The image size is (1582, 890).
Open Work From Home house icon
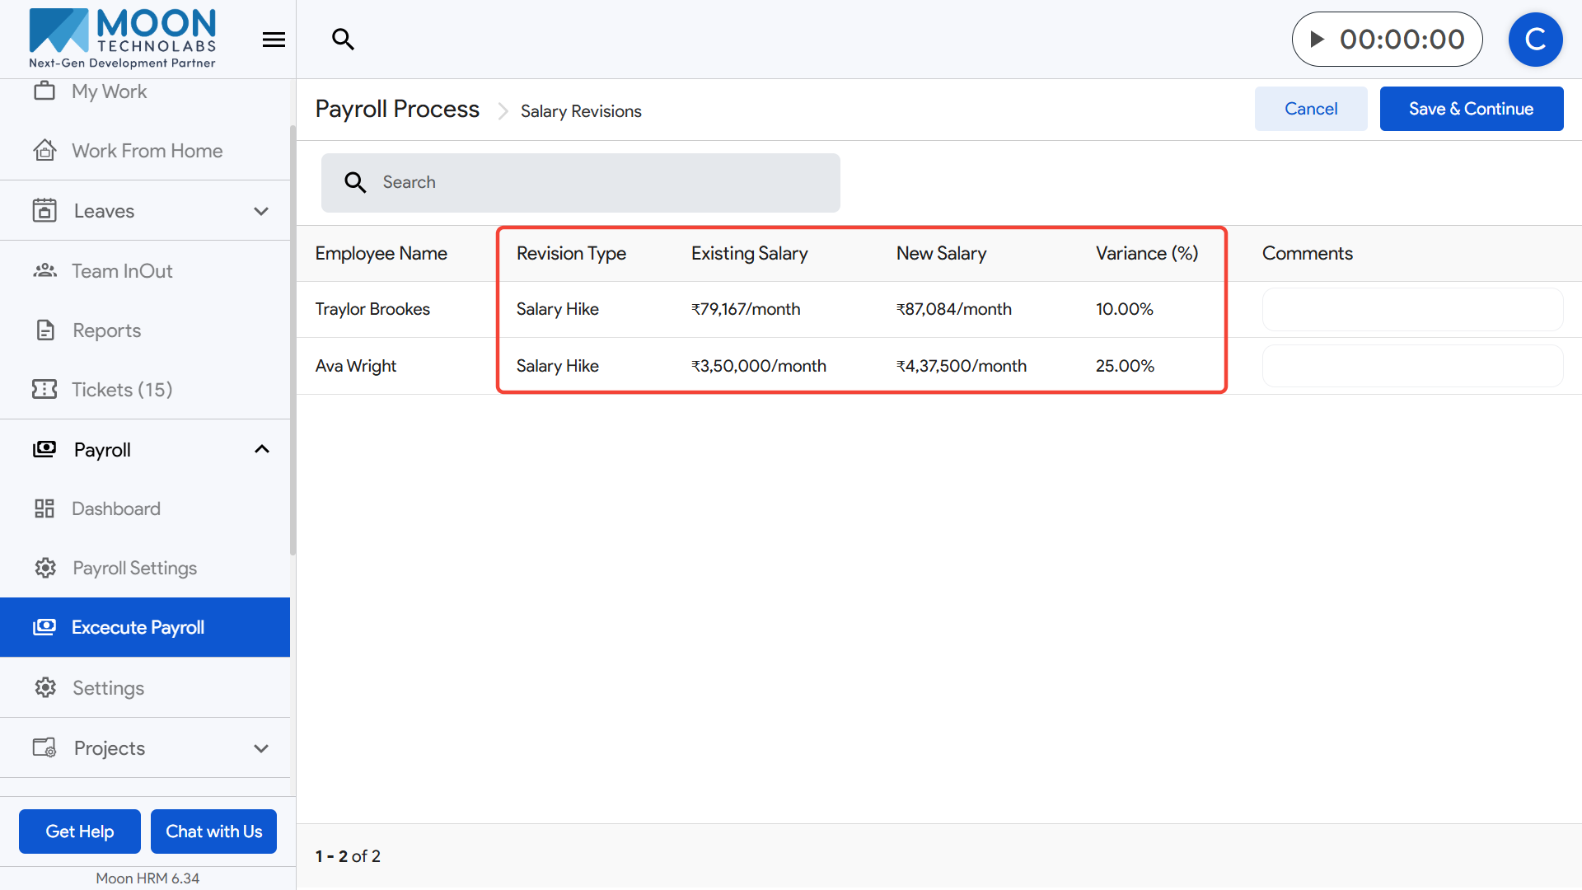point(45,151)
